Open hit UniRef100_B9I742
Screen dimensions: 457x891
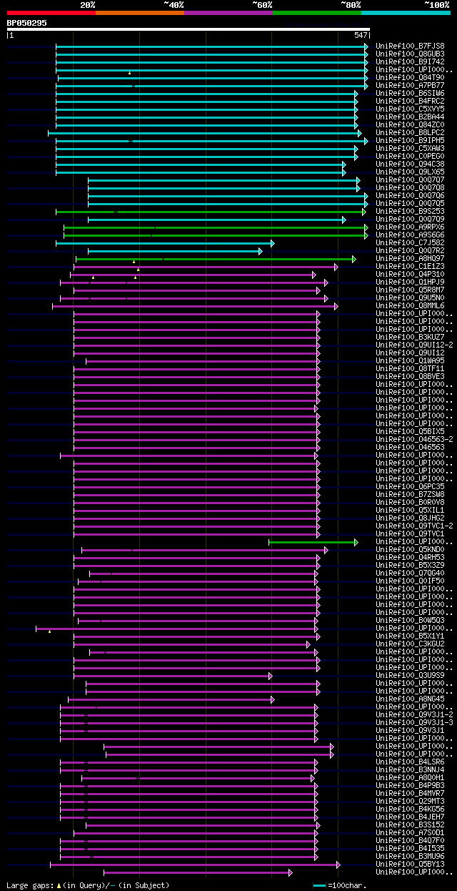pos(410,61)
